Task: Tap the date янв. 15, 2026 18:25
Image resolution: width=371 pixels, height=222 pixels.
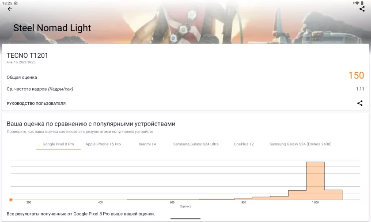Action: (21, 62)
